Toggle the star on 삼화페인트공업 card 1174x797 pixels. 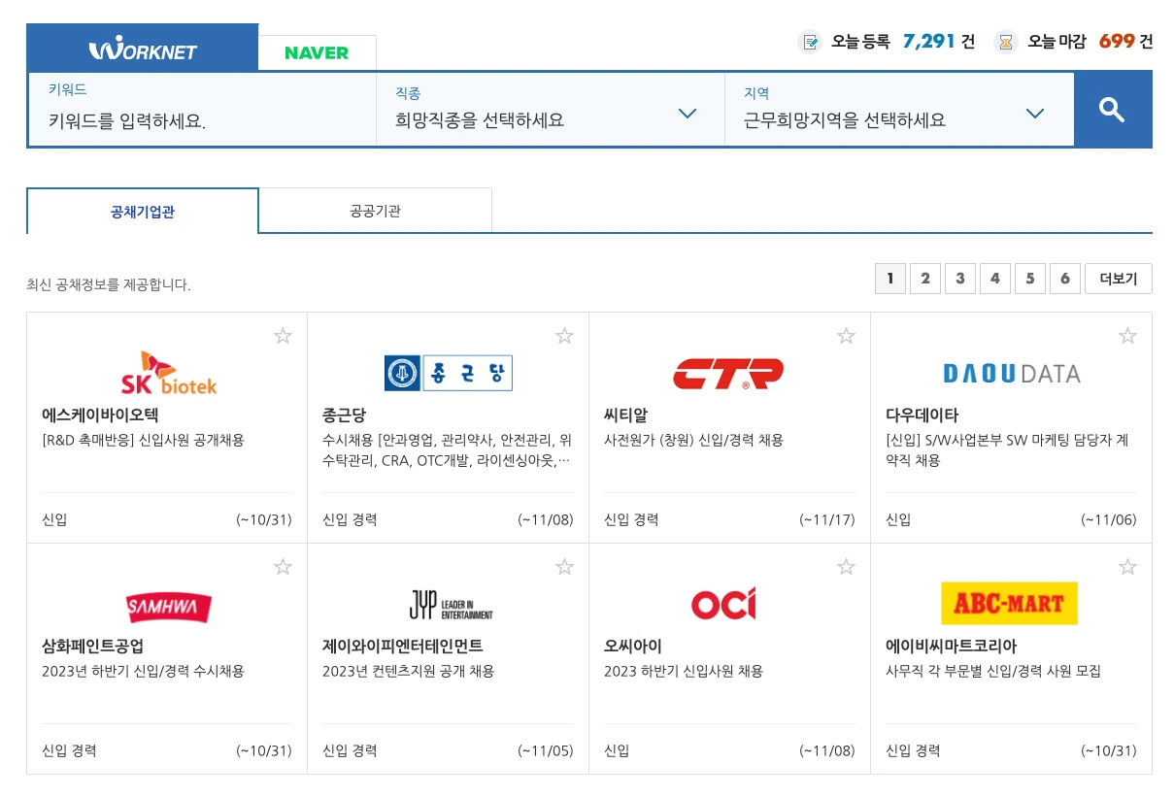pos(283,566)
